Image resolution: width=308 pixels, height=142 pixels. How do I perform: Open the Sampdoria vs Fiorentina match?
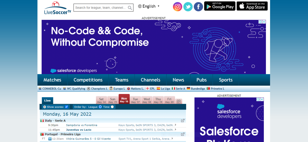click(x=82, y=125)
